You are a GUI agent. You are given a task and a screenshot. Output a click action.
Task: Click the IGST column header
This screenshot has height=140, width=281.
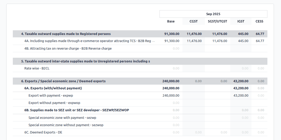pyautogui.click(x=241, y=21)
